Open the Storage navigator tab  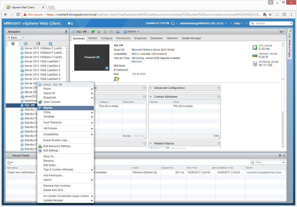38,44
